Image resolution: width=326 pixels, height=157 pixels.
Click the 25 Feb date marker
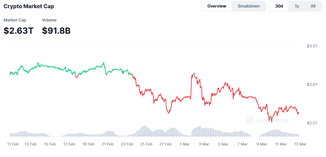[146, 144]
